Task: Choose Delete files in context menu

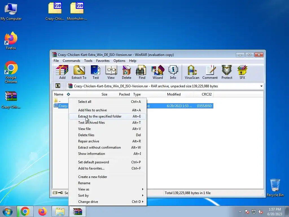Action: click(x=108, y=135)
